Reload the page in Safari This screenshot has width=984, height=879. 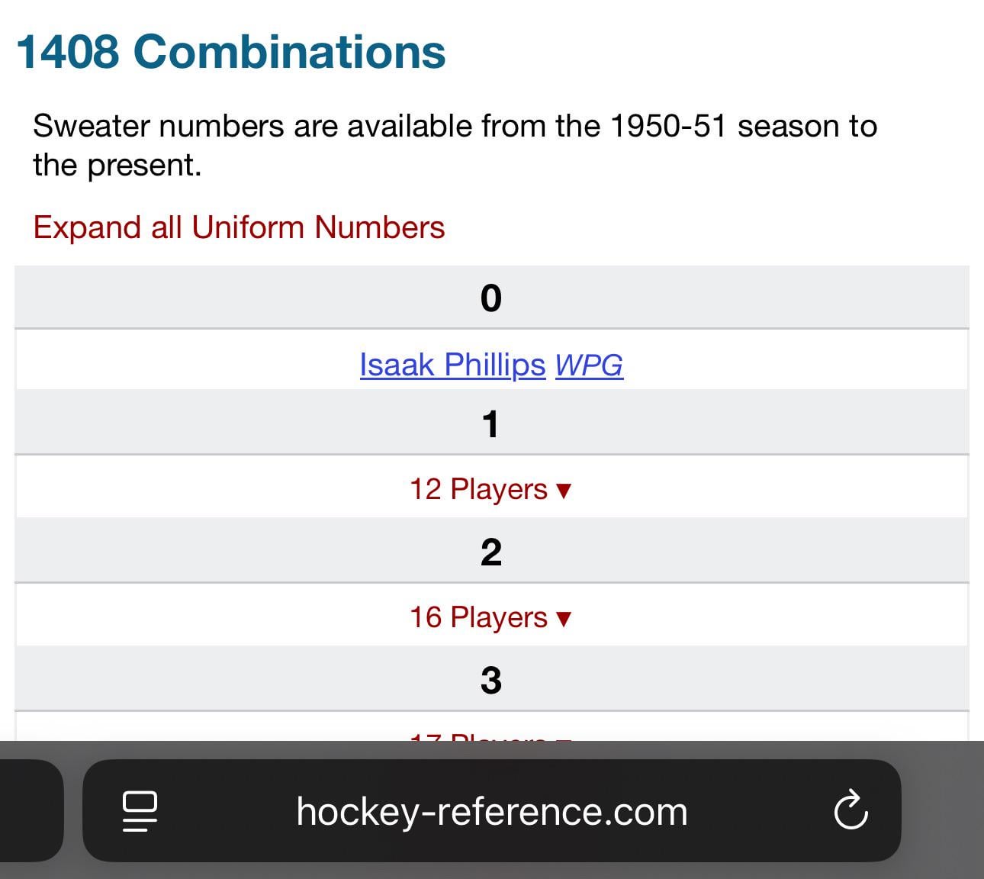(x=851, y=810)
